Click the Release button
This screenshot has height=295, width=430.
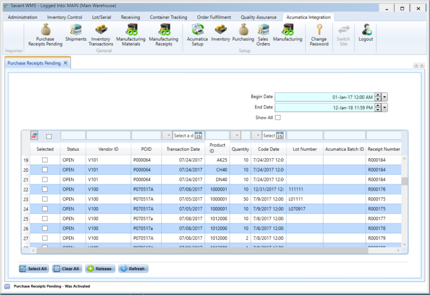click(x=100, y=269)
